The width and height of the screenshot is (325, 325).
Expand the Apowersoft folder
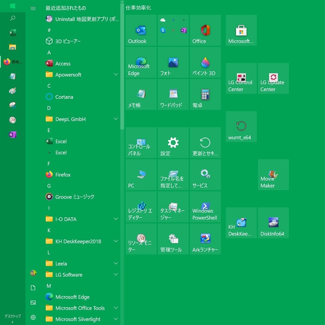(x=82, y=75)
